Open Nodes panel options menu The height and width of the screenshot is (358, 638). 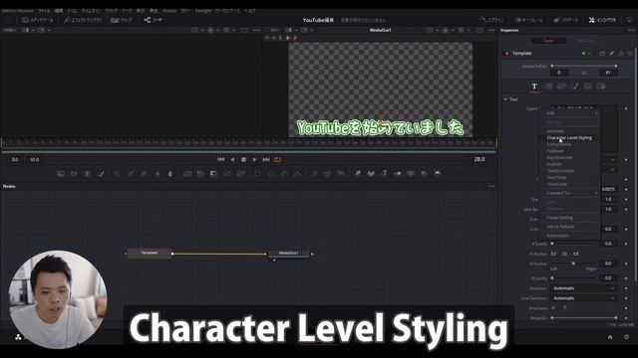(491, 186)
